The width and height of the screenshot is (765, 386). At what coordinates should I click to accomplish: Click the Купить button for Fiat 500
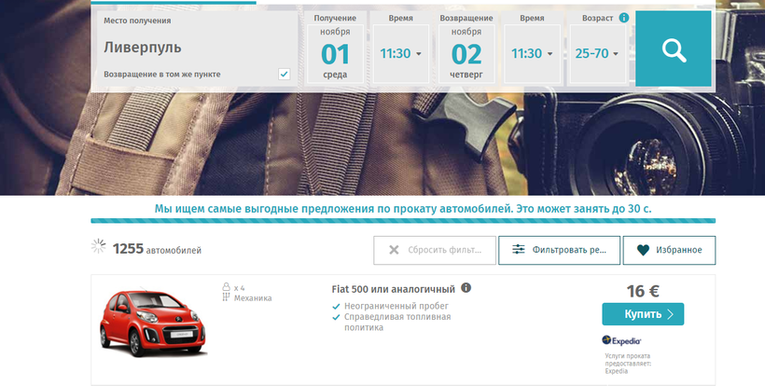click(x=643, y=314)
